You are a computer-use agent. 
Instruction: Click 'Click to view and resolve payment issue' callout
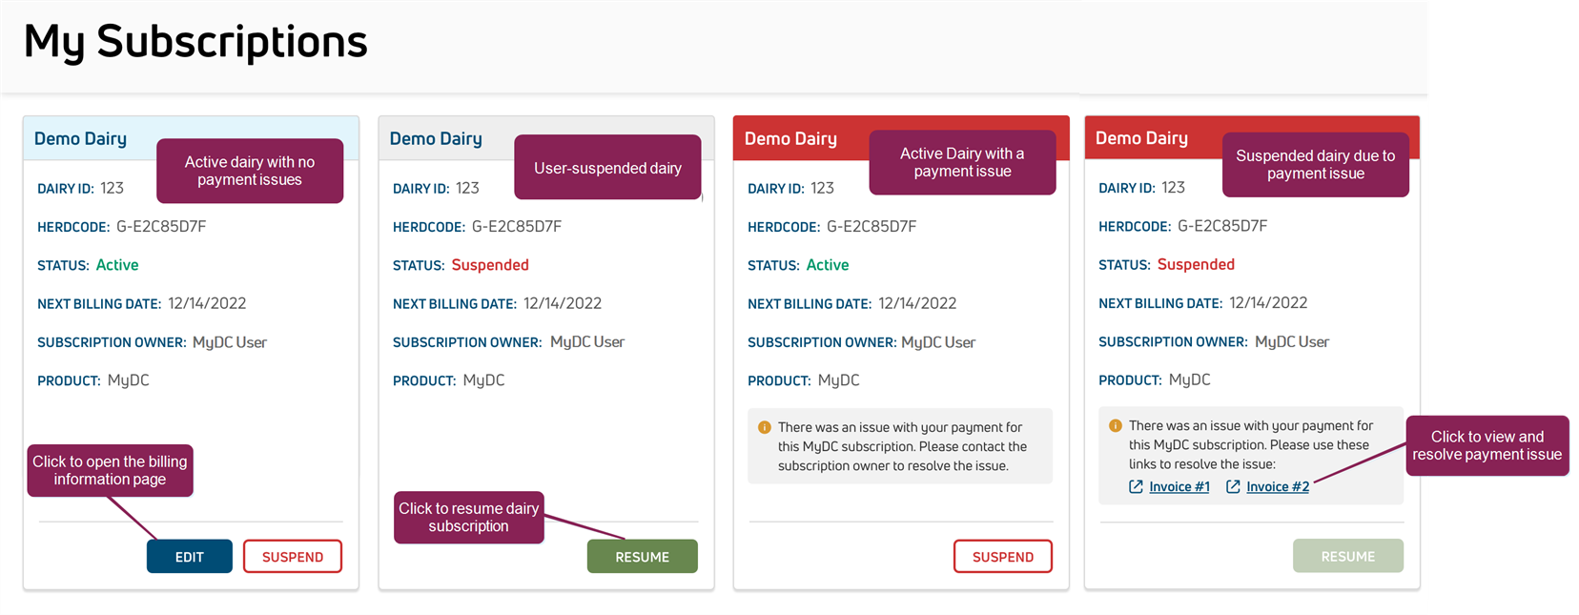[x=1487, y=445]
